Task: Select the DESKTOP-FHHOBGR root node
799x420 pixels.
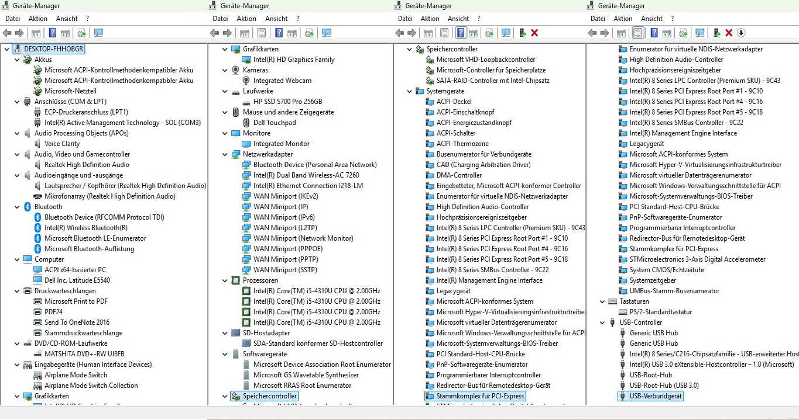Action: tap(53, 49)
